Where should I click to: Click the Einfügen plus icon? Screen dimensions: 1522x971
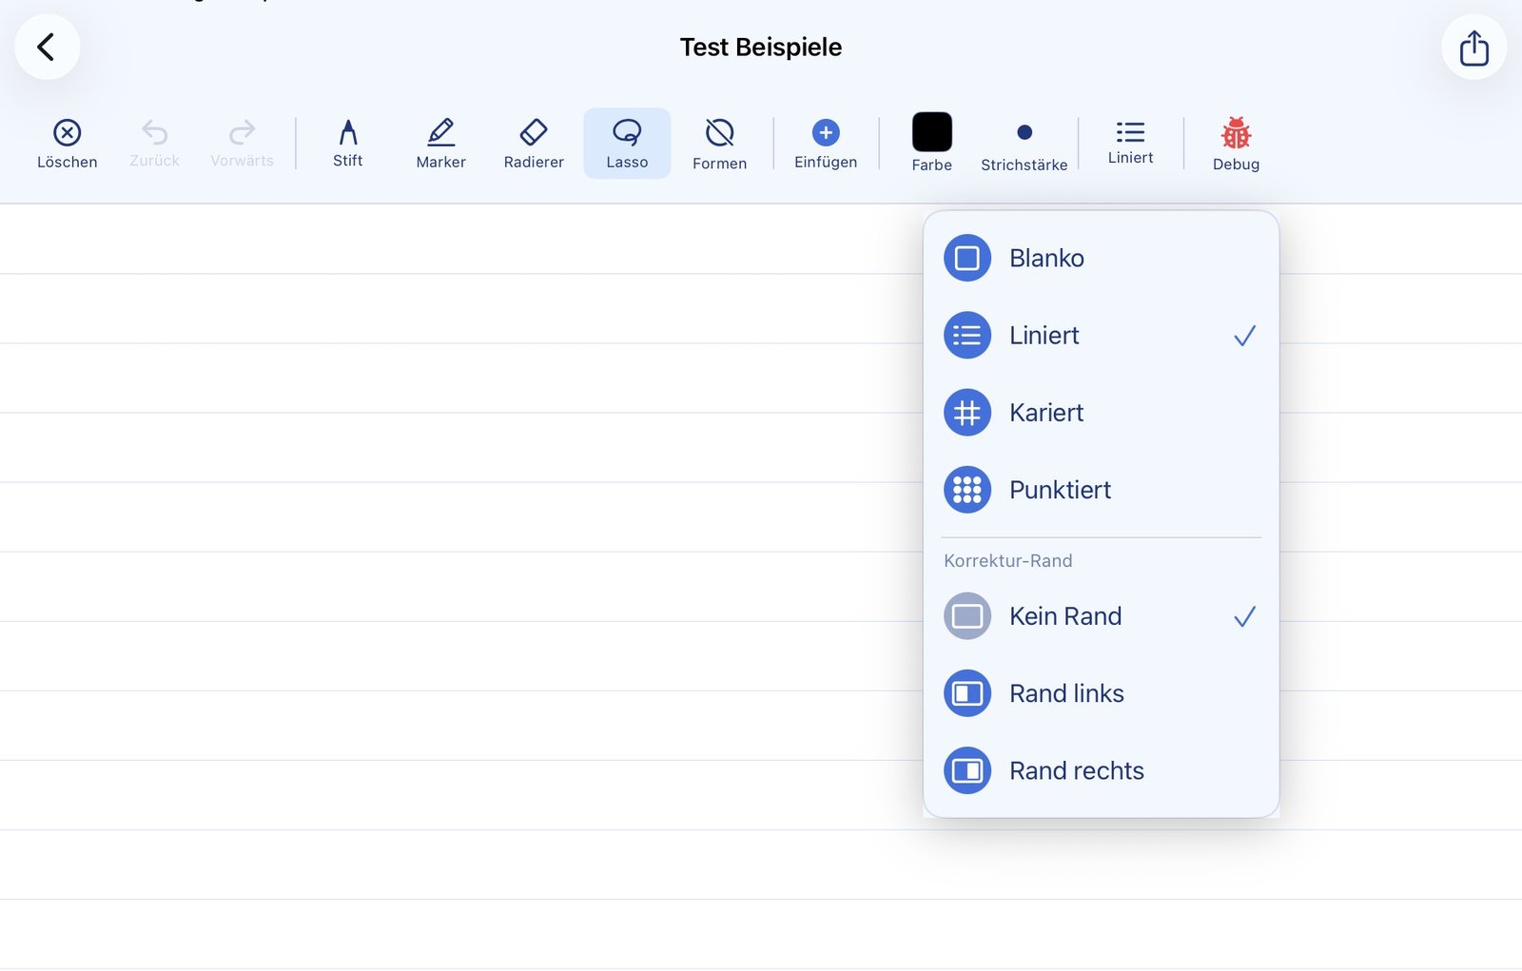pyautogui.click(x=825, y=133)
